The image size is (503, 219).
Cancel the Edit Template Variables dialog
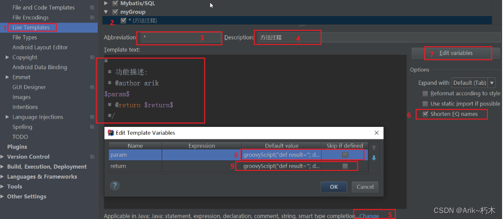(x=365, y=186)
